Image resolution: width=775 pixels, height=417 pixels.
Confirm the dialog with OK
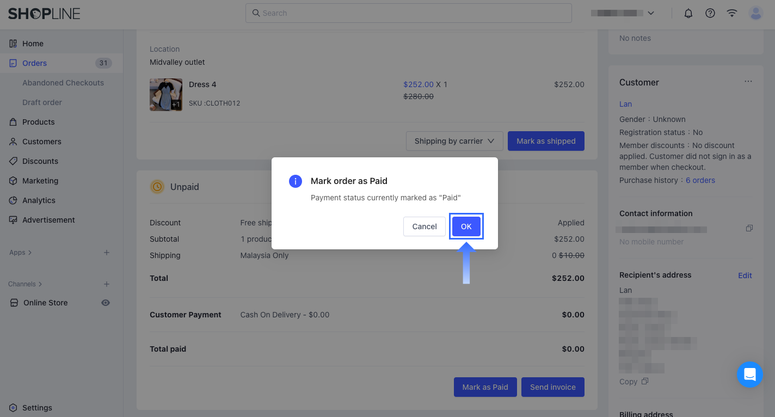point(466,226)
